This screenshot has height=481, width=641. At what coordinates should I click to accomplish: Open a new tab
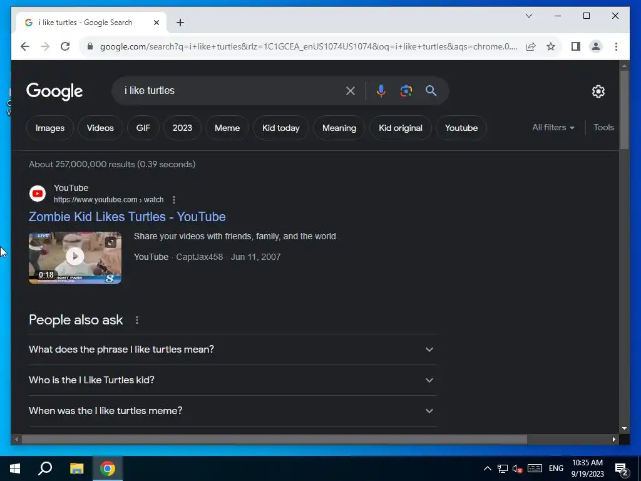[x=180, y=23]
